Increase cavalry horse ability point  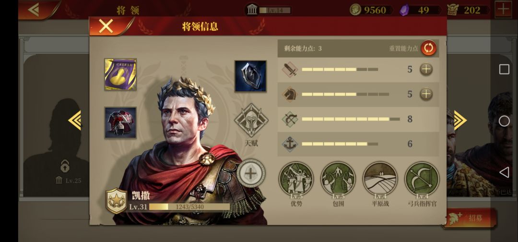coord(426,94)
